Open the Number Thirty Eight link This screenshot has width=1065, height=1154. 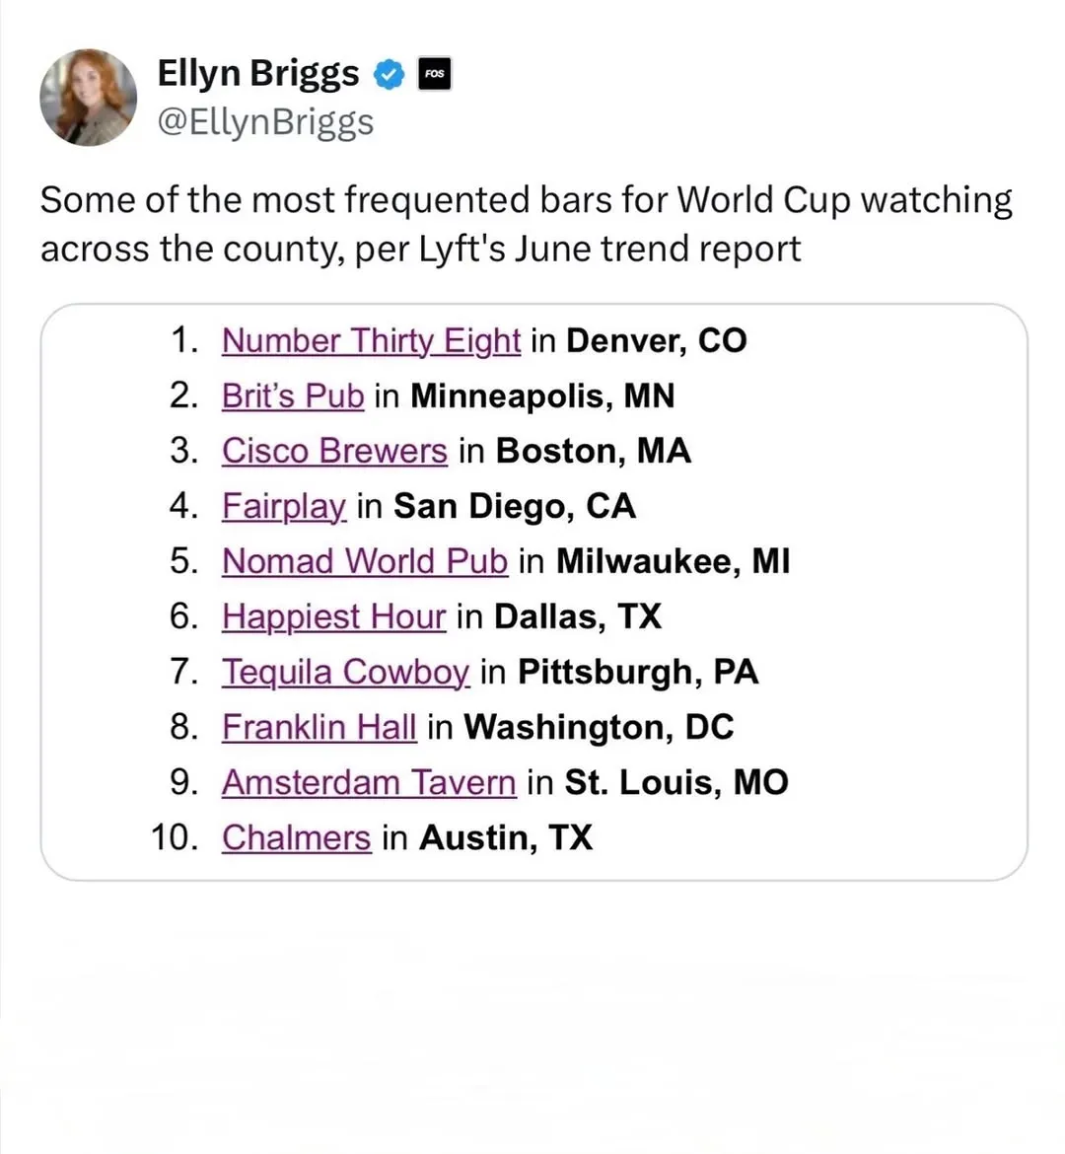pyautogui.click(x=371, y=340)
